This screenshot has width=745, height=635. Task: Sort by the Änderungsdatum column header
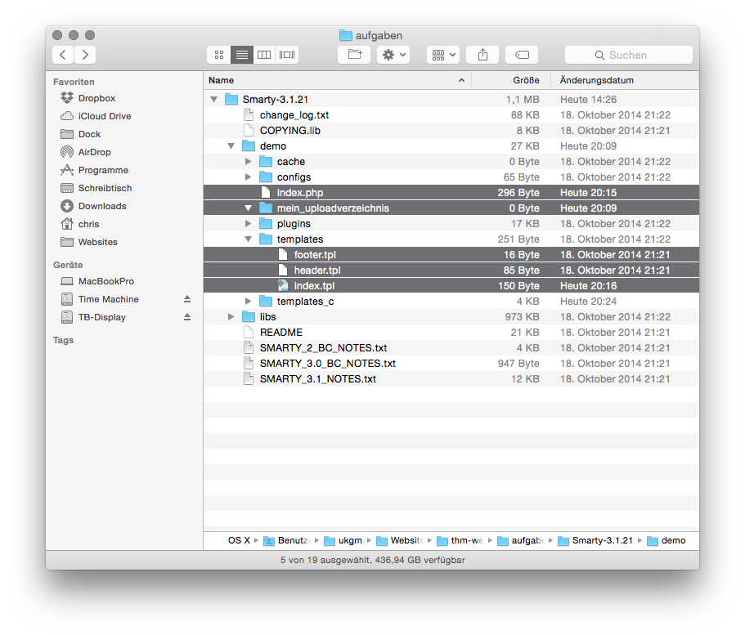click(x=625, y=80)
